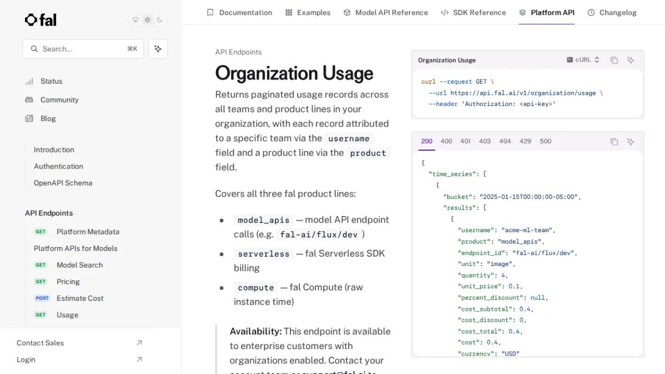Screen dimensions: 665x374
Task: Click the serverless code label
Action: click(264, 254)
